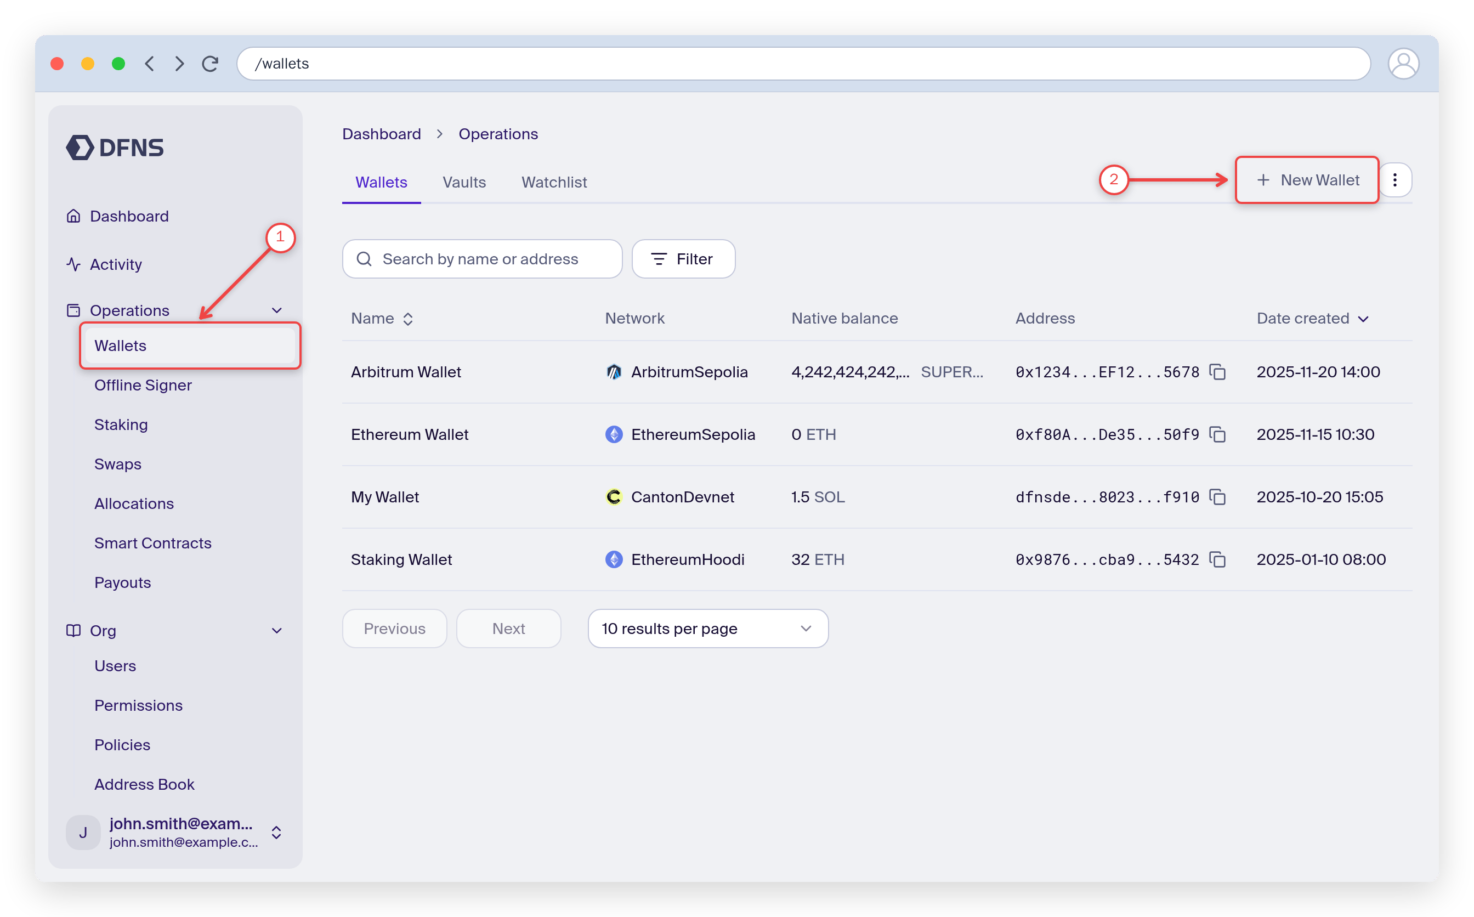
Task: Open Offline Signer in the sidebar
Action: coord(143,385)
